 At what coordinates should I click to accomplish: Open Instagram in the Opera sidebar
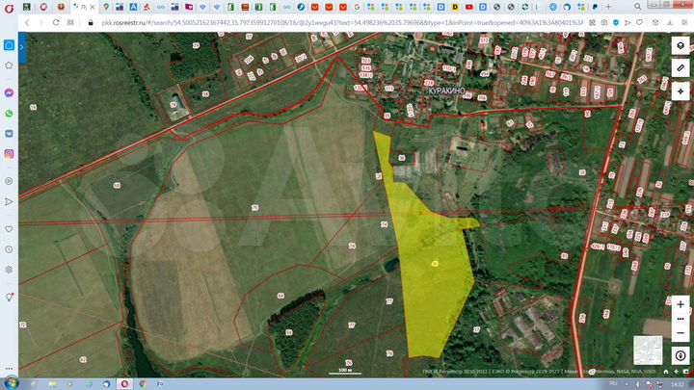[x=9, y=154]
